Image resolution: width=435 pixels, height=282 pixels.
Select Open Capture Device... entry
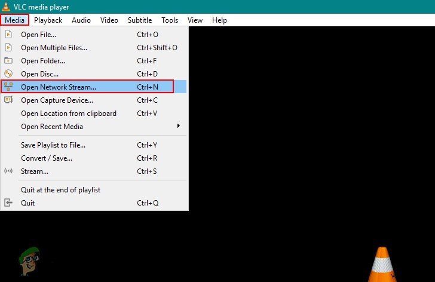click(94, 100)
